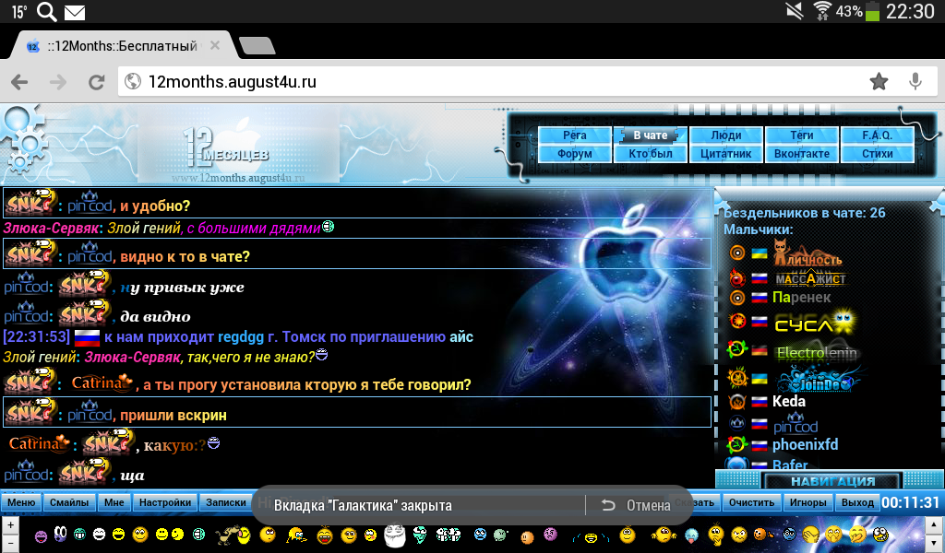The image size is (945, 553).
Task: Open a new browser tab
Action: 257,46
